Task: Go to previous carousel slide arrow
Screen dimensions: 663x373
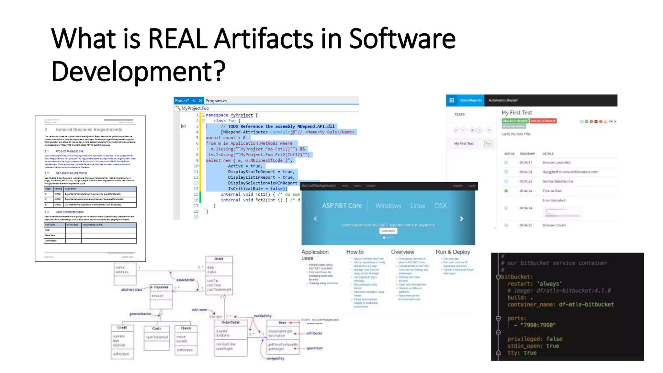Action: click(315, 219)
